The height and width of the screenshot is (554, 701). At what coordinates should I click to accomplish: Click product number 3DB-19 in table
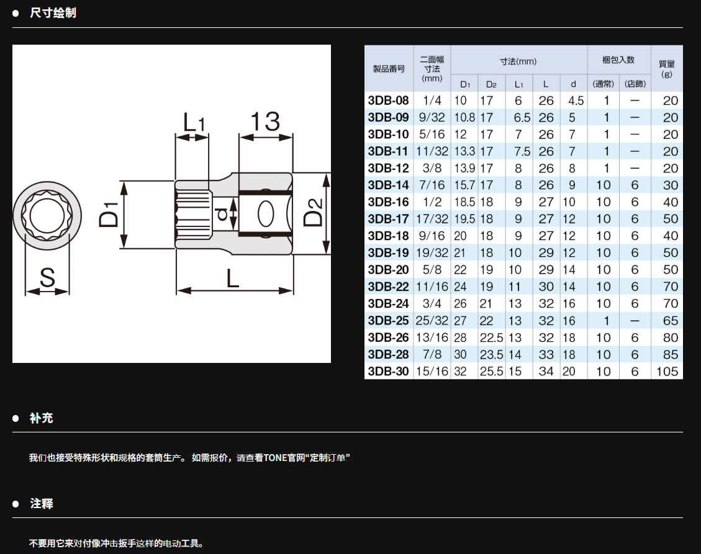[389, 253]
